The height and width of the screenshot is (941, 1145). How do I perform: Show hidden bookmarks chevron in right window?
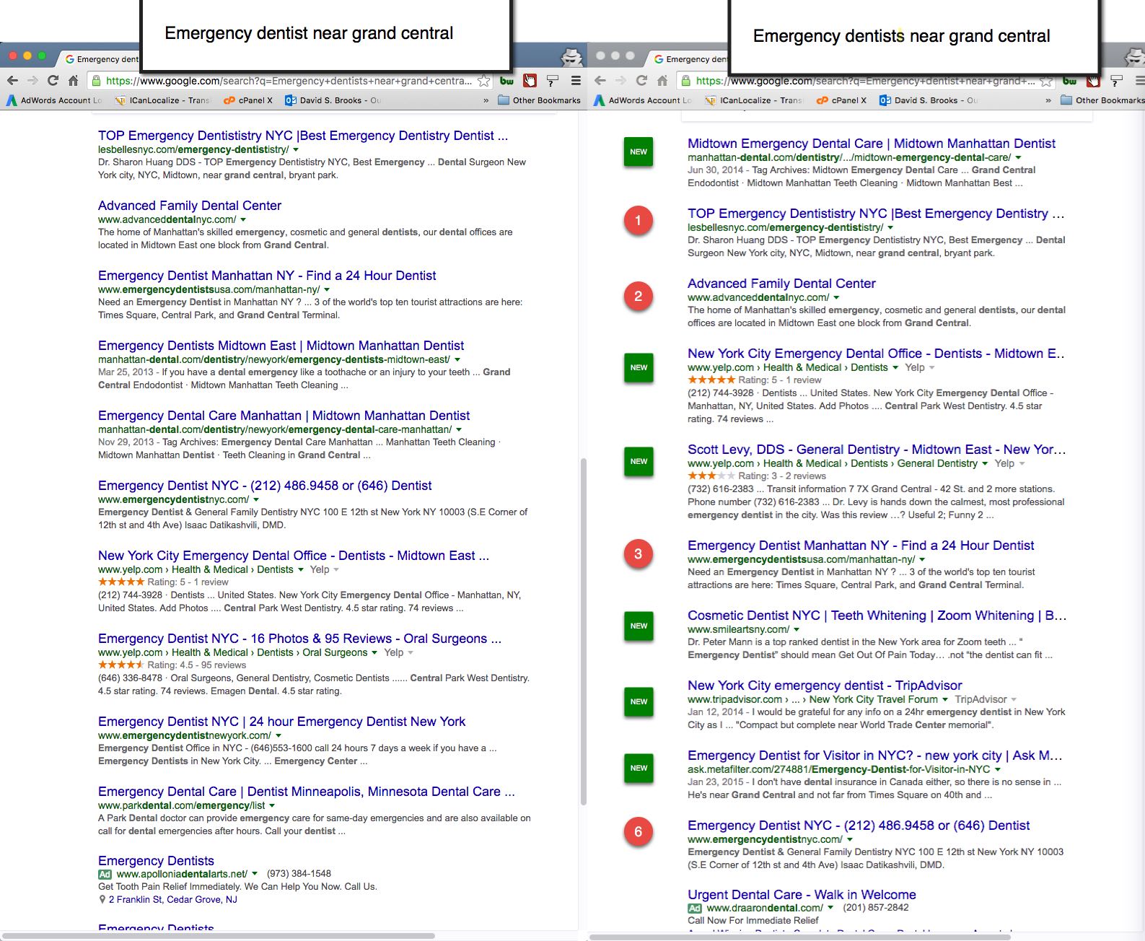[x=1048, y=100]
